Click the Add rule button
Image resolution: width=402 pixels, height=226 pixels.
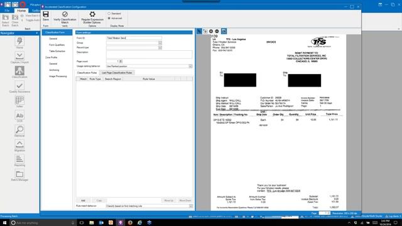83,201
